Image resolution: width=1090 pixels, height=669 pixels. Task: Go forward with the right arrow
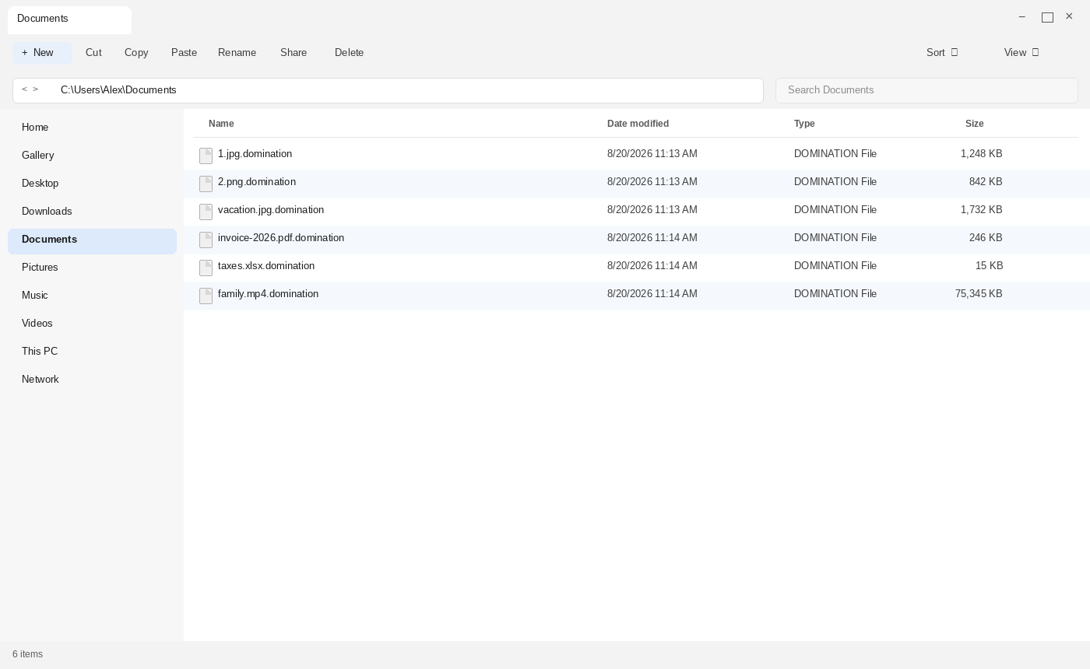click(x=35, y=89)
